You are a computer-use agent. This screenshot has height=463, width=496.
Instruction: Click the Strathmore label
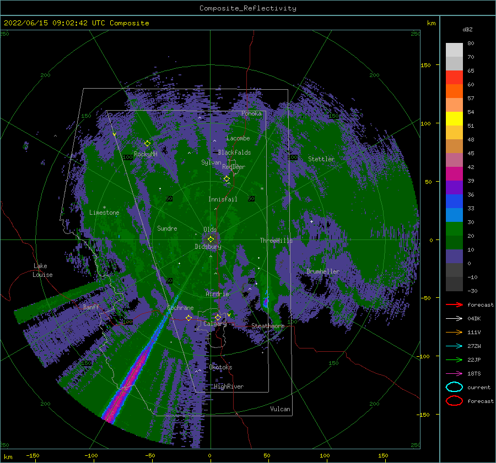(268, 326)
